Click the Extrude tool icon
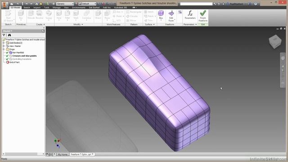Screen dimensions: 288x162 point(31,13)
